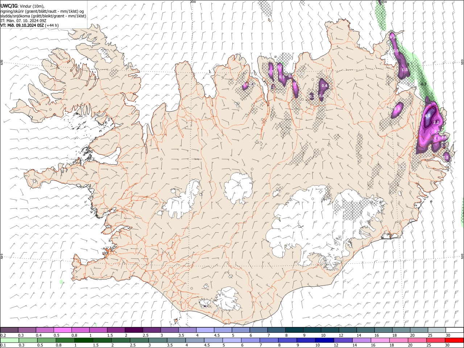Click the lower legend label '0.1'
Viewport: 464px width, 348px height.
tap(3, 345)
